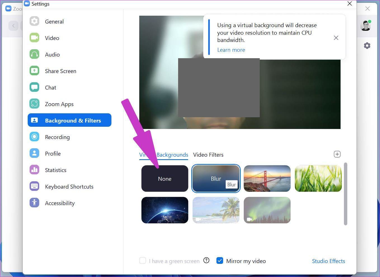Open the Zoom Apps settings label
This screenshot has height=277, width=380.
click(59, 104)
